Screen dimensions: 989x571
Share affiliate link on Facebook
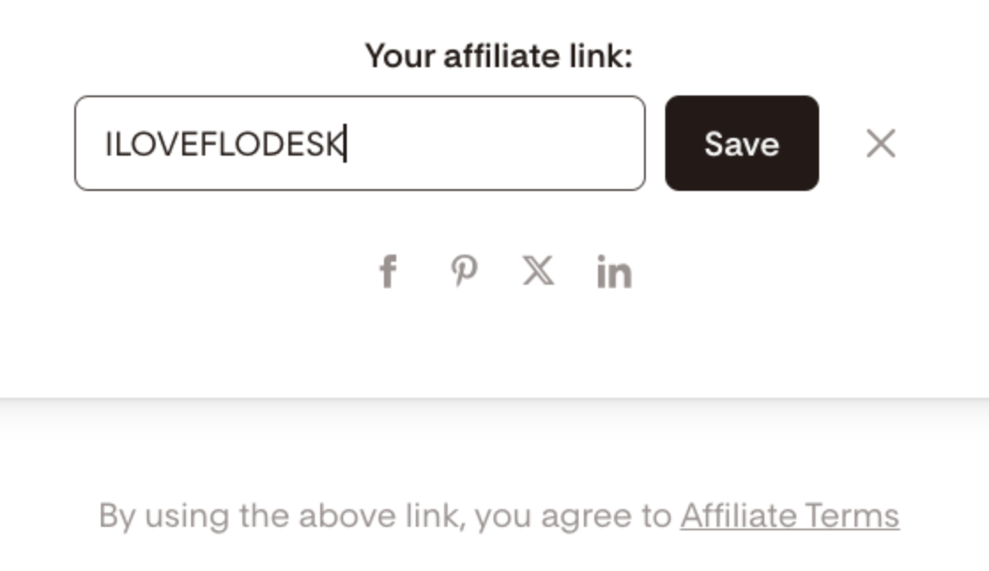click(x=387, y=271)
